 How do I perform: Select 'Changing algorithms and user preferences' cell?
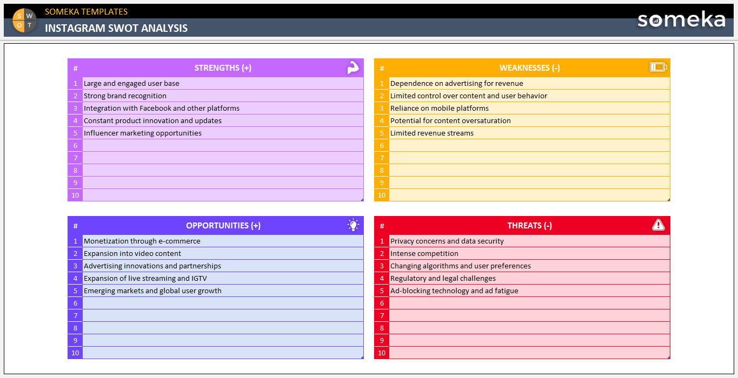(529, 266)
